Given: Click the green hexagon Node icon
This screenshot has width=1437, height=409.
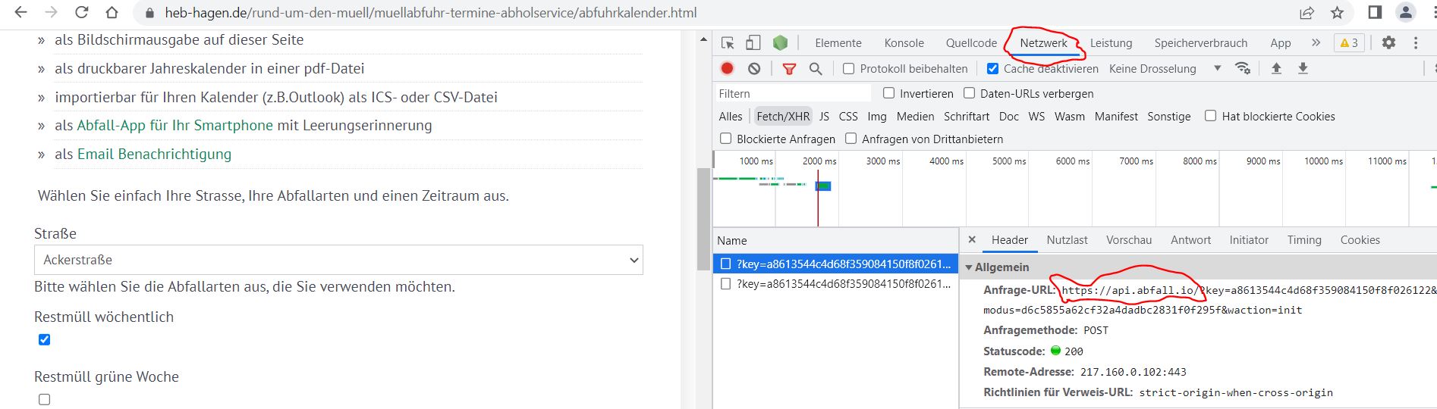Looking at the screenshot, I should [x=780, y=43].
